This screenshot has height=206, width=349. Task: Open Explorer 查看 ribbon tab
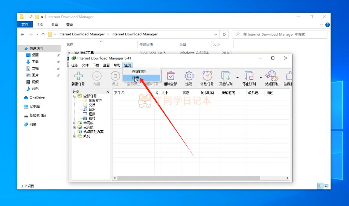69,24
